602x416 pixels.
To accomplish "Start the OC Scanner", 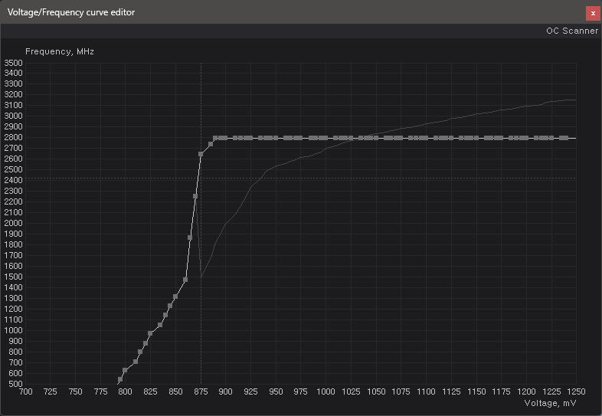I will pyautogui.click(x=571, y=31).
